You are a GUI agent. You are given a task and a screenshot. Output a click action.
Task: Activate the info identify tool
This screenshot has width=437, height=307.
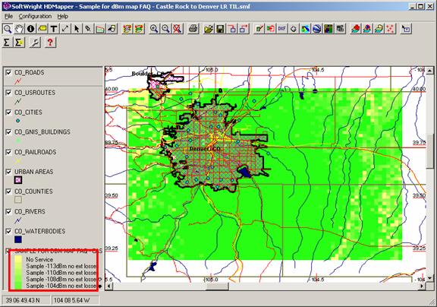[x=30, y=29]
